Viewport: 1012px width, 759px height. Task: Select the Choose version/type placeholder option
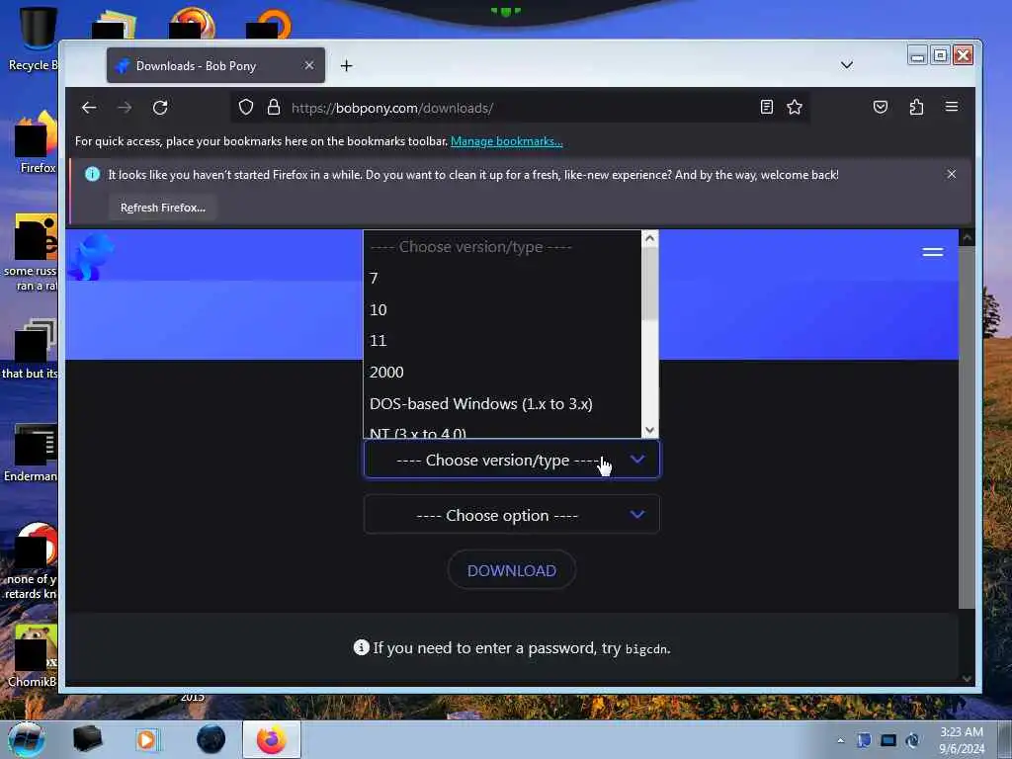point(502,246)
